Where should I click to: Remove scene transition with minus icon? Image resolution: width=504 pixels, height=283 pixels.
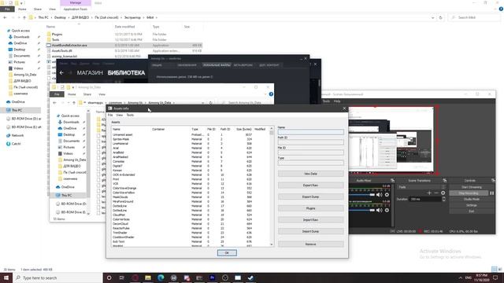tap(436, 193)
